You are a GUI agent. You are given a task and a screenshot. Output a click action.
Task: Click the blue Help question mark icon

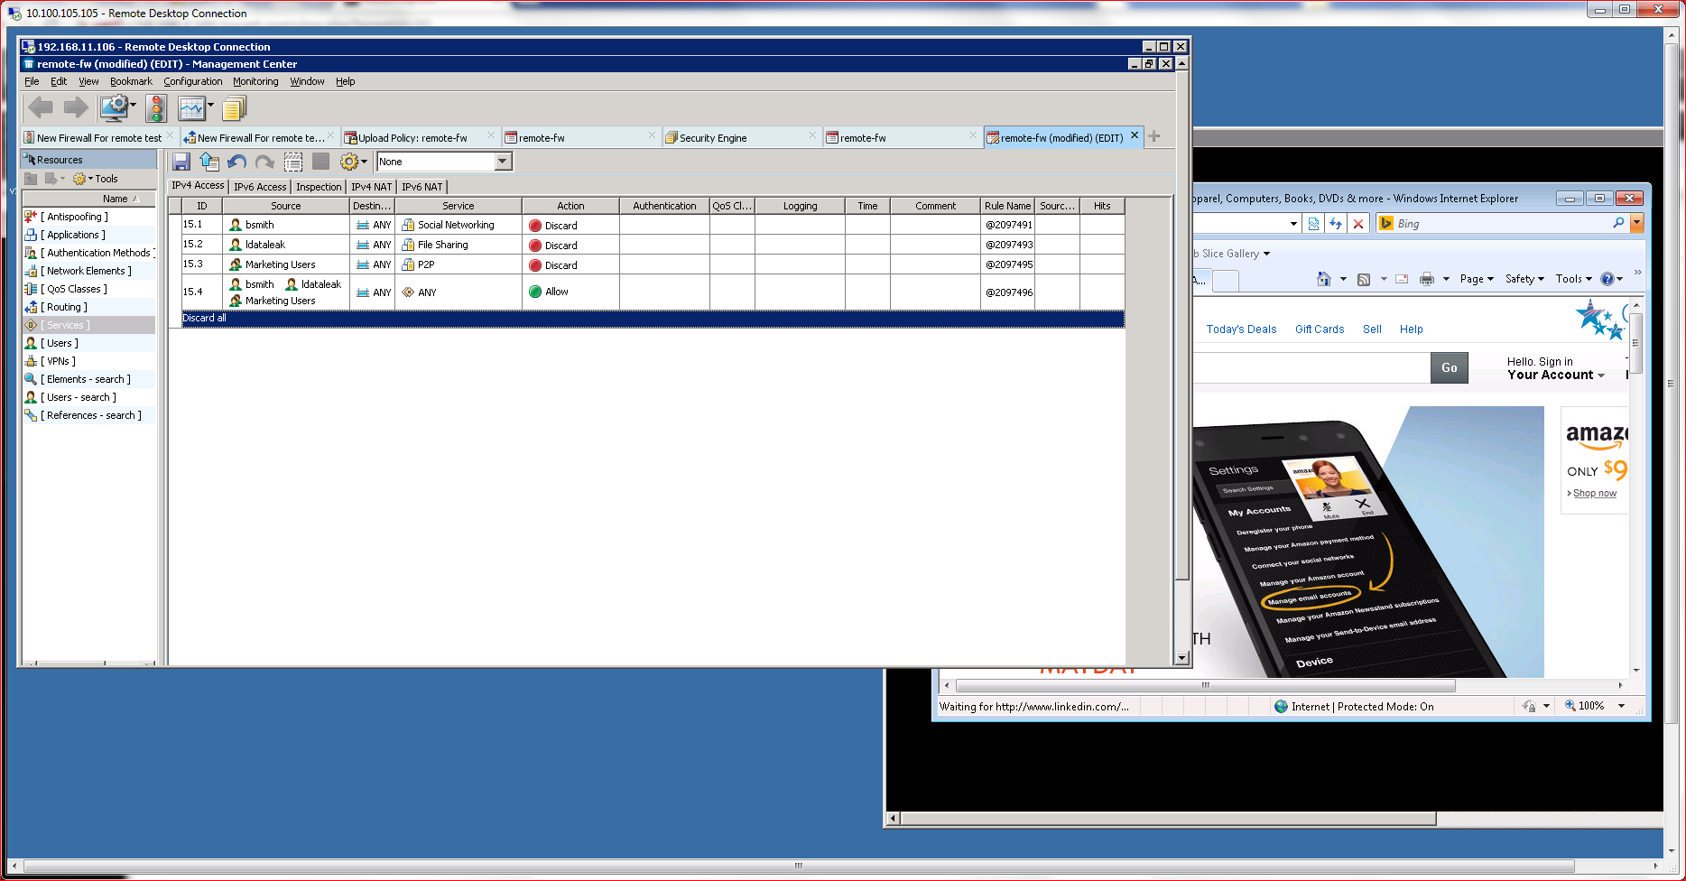point(1607,279)
